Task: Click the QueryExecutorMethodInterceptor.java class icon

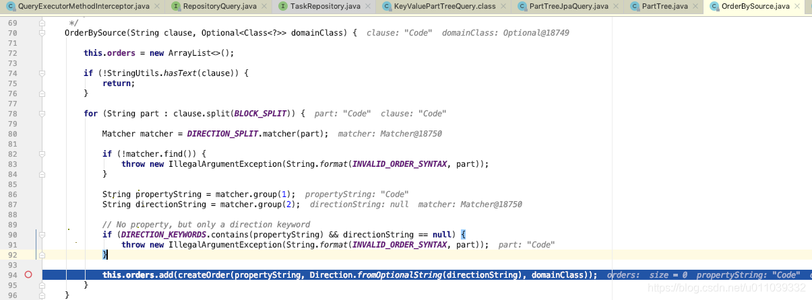Action: click(x=11, y=6)
